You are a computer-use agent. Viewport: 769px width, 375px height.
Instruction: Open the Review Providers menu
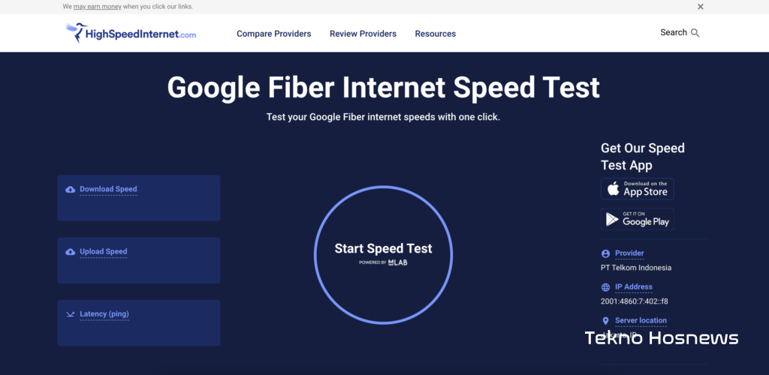363,34
